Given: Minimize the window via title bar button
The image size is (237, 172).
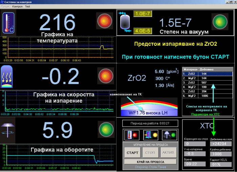Looking at the screenshot, I should [227, 2].
